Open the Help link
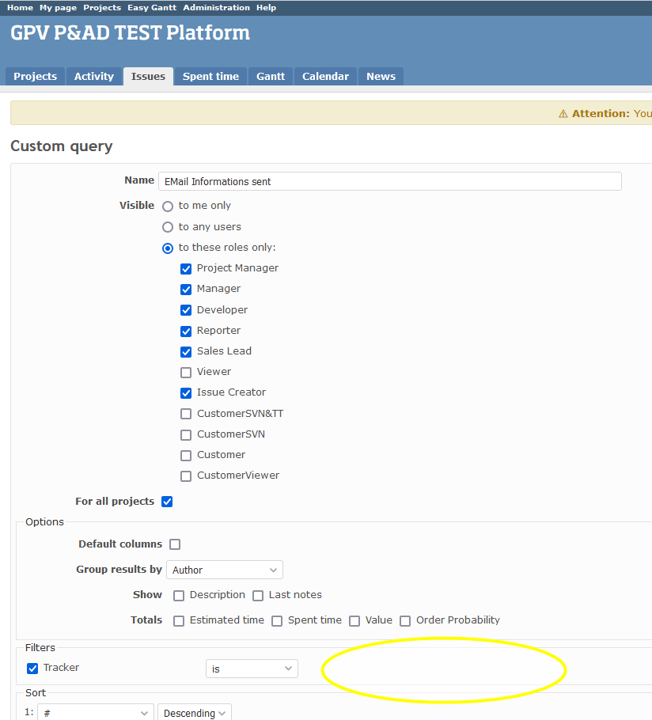 [x=266, y=7]
